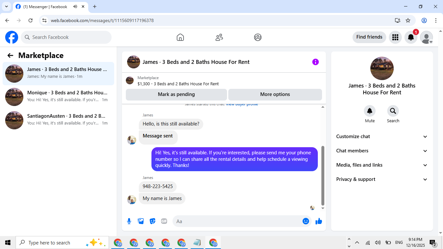Click the Find friends button
The image size is (443, 249).
point(369,37)
